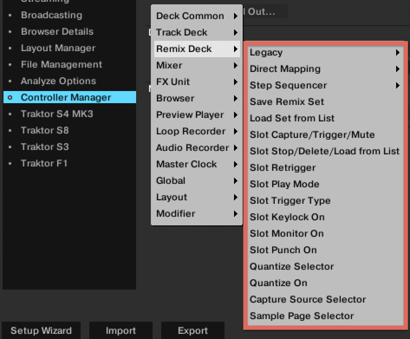Open the Legacy submenu

click(x=266, y=52)
